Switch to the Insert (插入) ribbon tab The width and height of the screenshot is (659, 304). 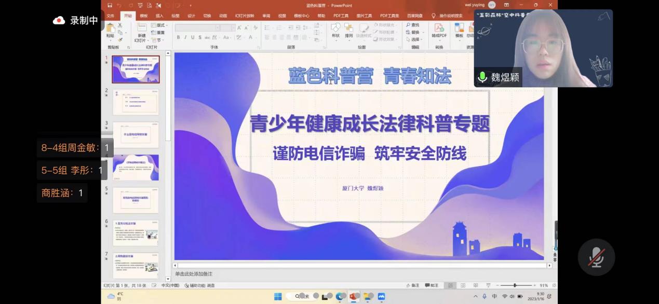[x=159, y=16]
